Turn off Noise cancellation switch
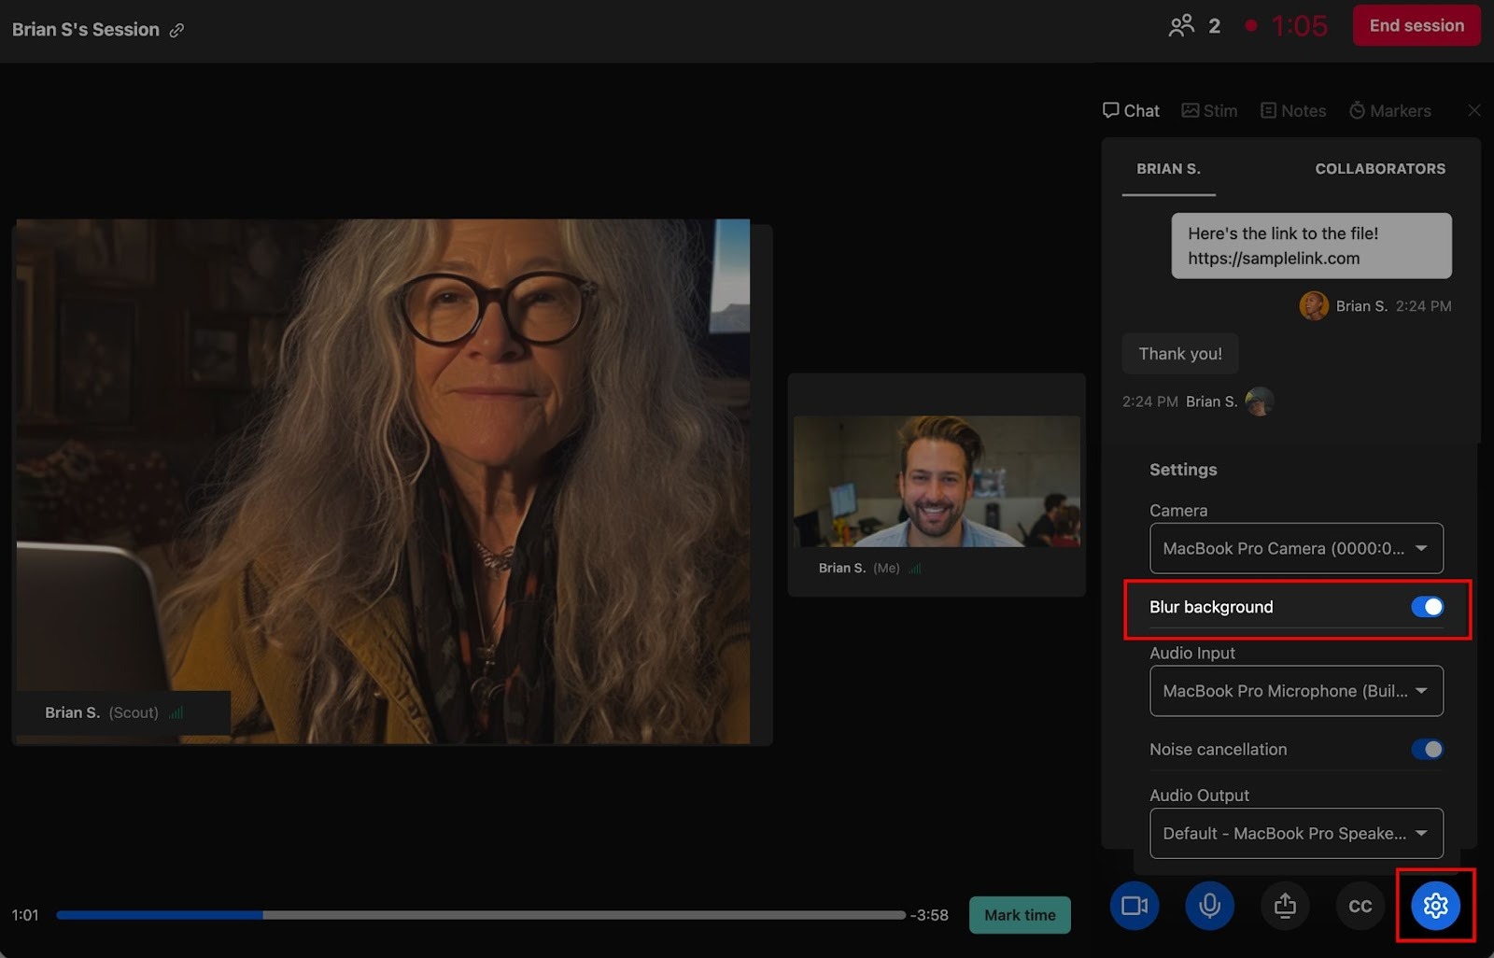 pos(1427,750)
